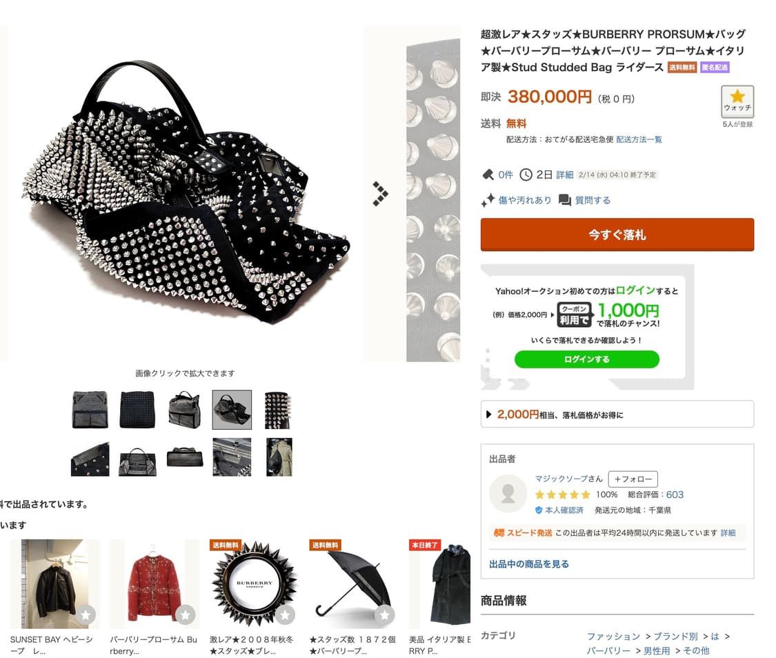
Task: Expand the 2,000円相当 discount details
Action: pyautogui.click(x=617, y=414)
